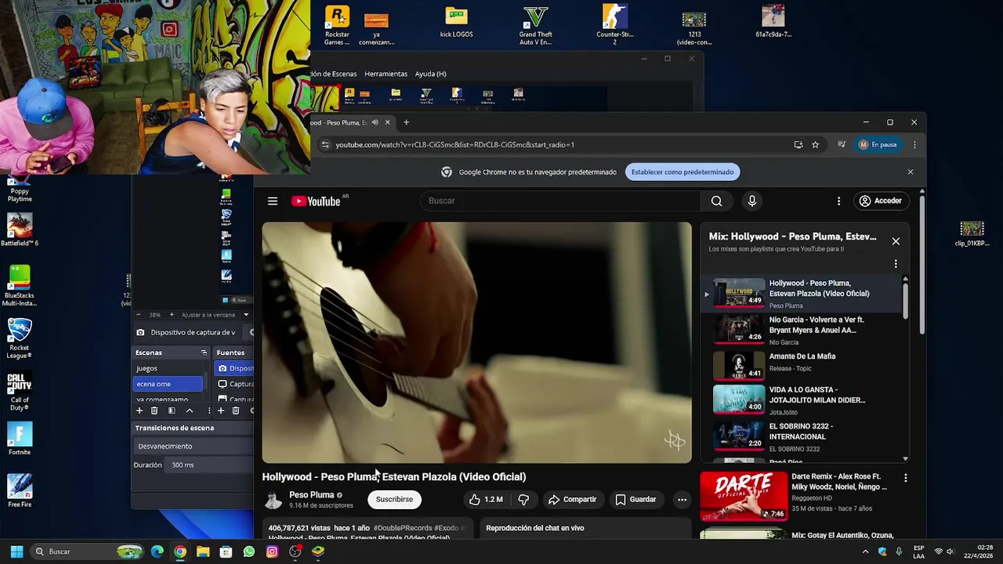This screenshot has width=1003, height=564.
Task: Add a source with OBS Fuentes plus
Action: (x=221, y=410)
